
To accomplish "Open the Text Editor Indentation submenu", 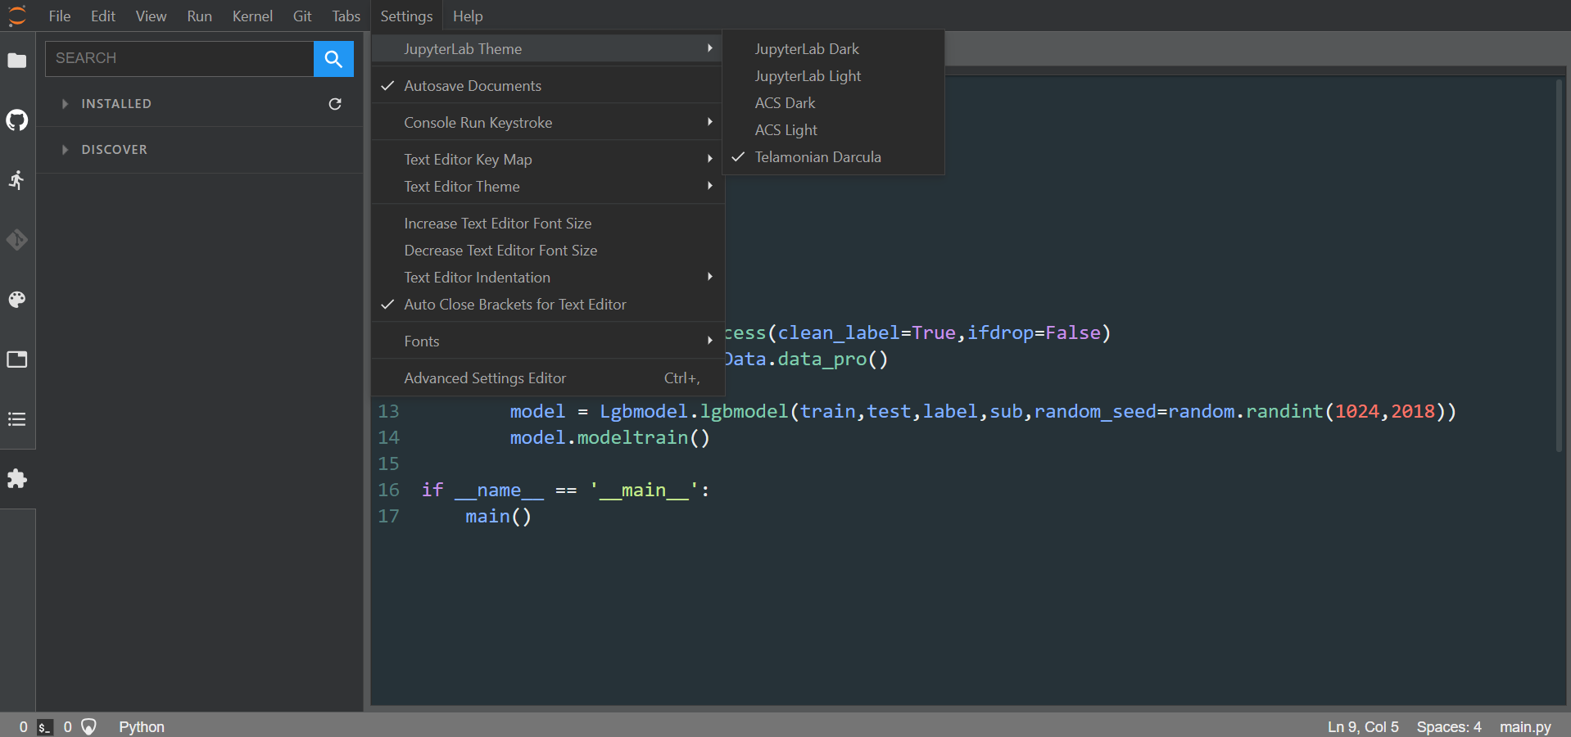I will [547, 278].
